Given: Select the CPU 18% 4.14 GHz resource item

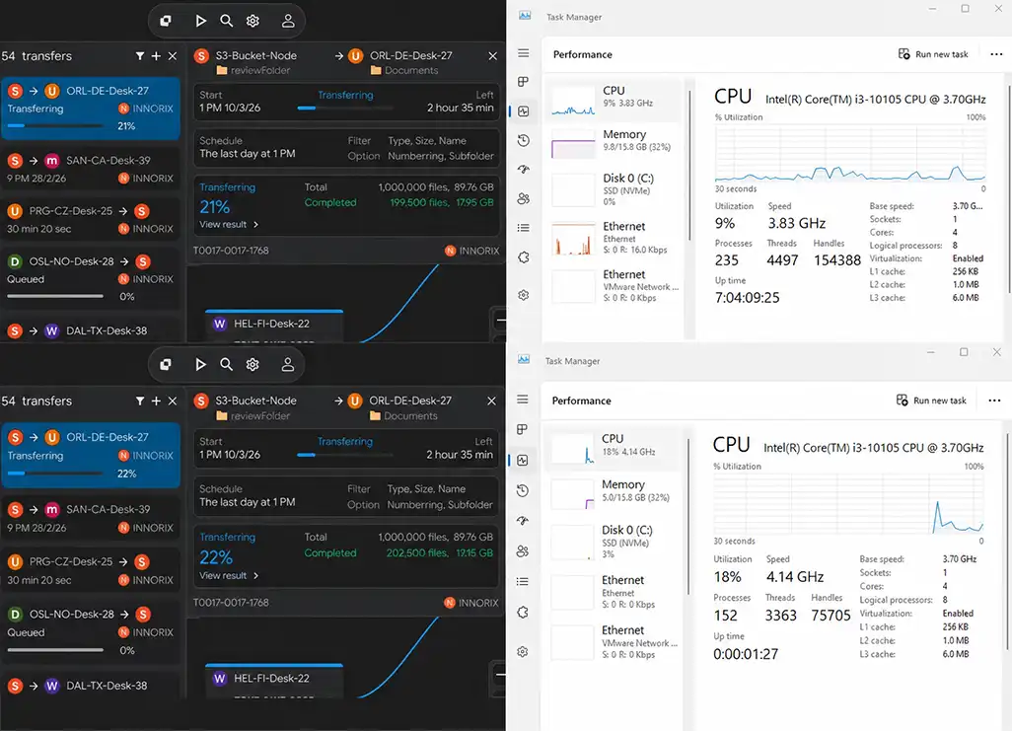Looking at the screenshot, I should pos(614,446).
